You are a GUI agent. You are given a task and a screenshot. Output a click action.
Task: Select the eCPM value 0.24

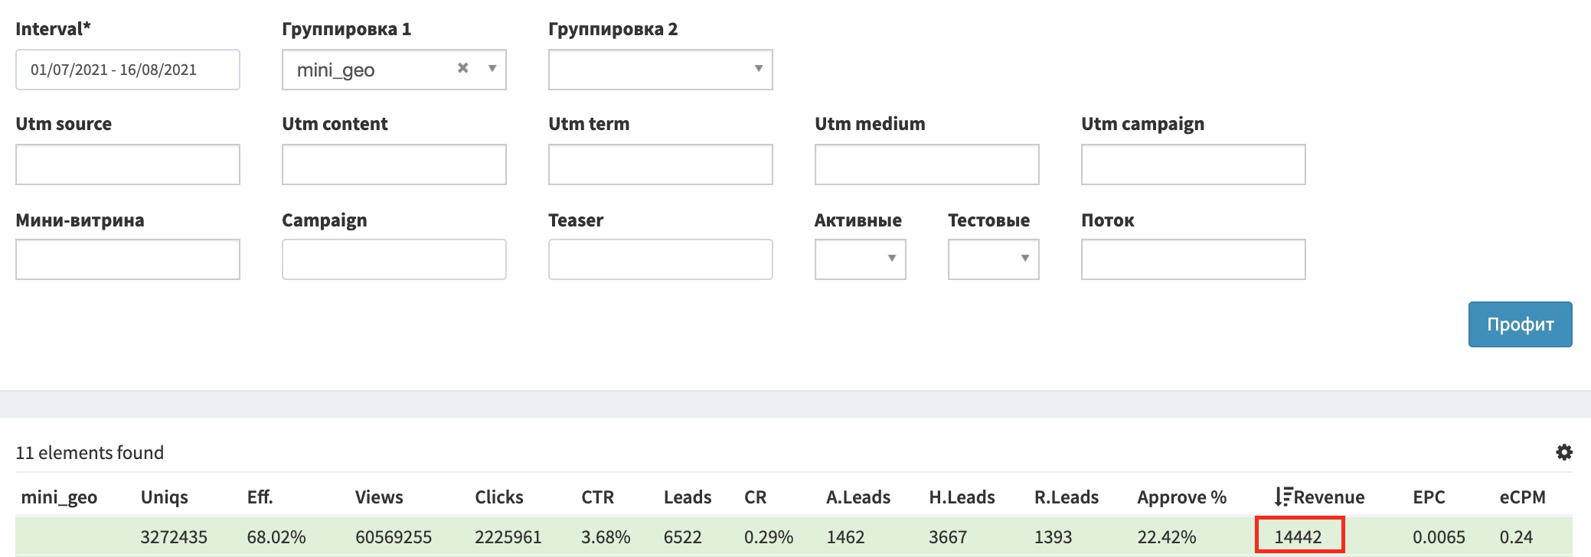(x=1516, y=537)
